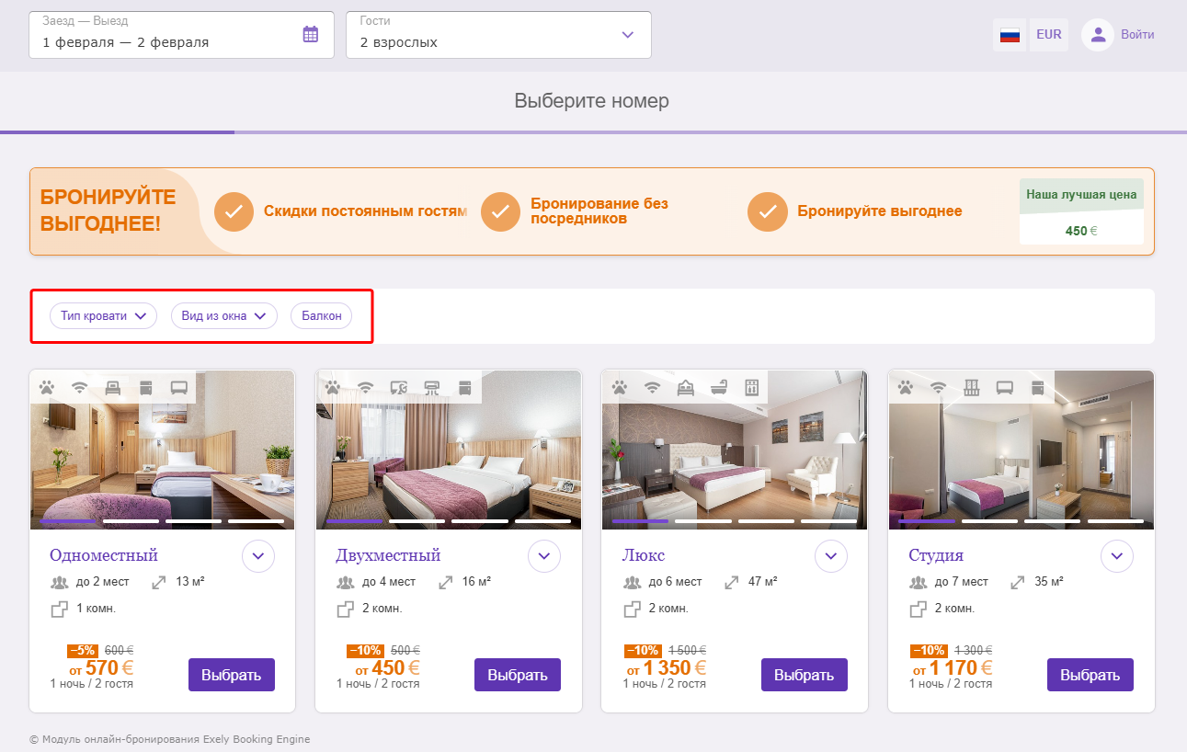Click the Wi-Fi icon on Люкс photo
Viewport: 1187px width, 752px height.
(653, 387)
